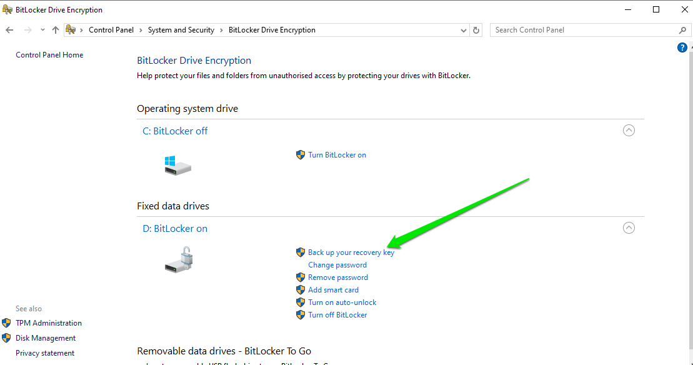Click the back navigation arrow
This screenshot has width=693, height=365.
click(x=9, y=30)
